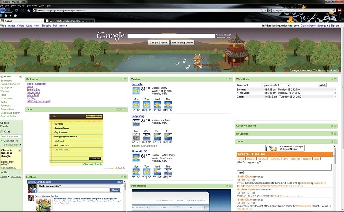Select Weather in the Home sidebar

[x=5, y=91]
